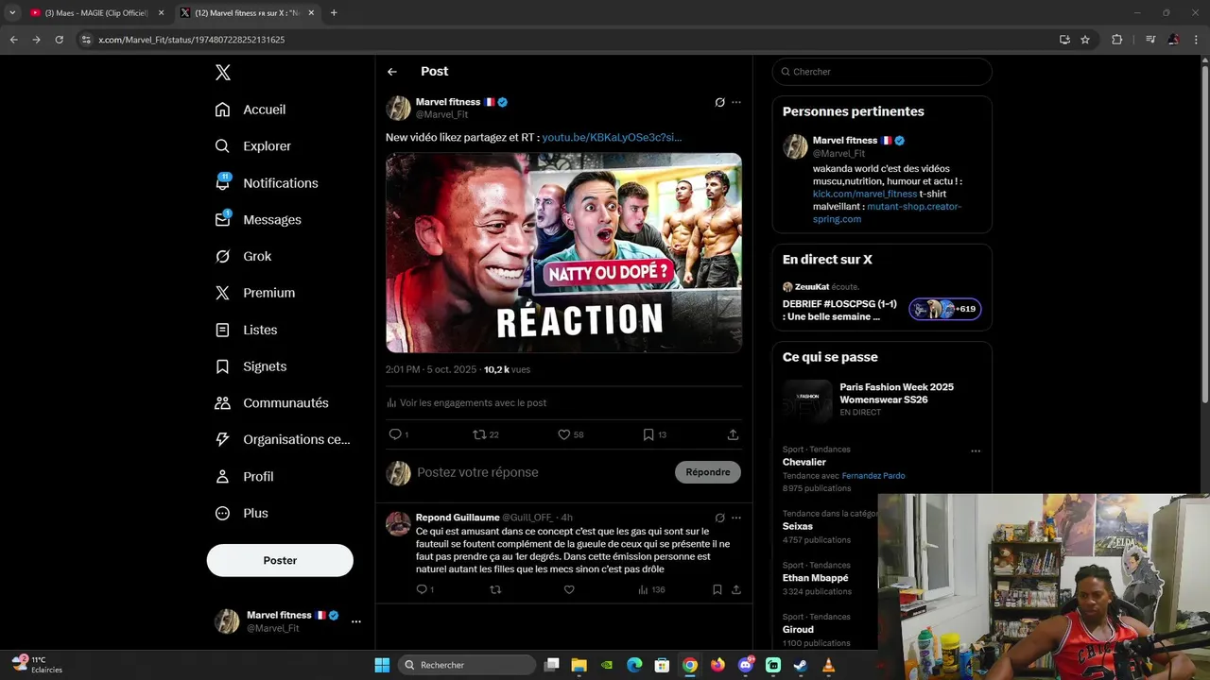Like Guillaume's reply

[569, 589]
